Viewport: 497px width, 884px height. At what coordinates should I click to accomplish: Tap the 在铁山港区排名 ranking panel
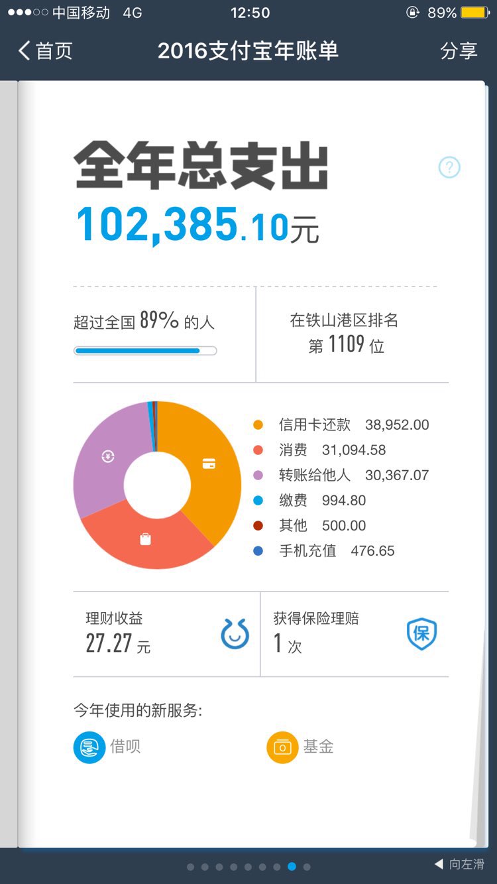346,334
